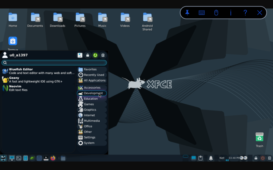Show the Favorites category

click(92, 69)
